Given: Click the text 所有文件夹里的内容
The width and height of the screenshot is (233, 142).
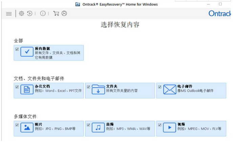Looking at the screenshot, I should coord(122,91).
